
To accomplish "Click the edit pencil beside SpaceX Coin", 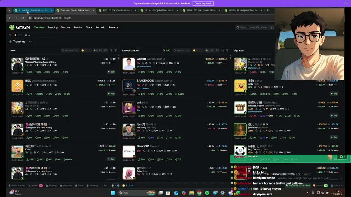I will (171, 81).
